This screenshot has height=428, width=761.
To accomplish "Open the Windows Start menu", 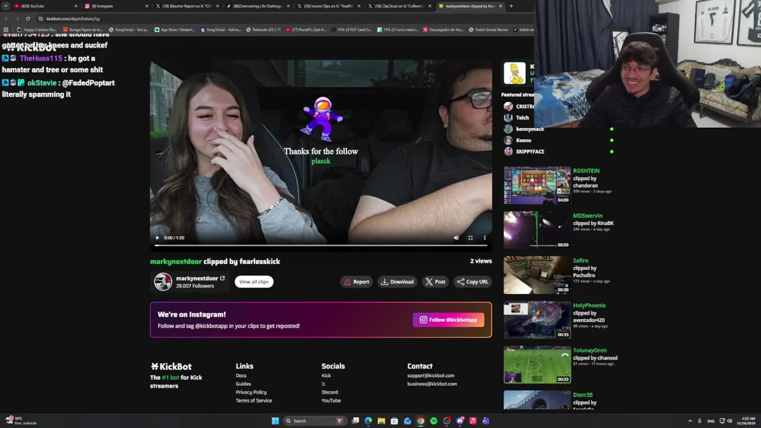I will coord(275,421).
